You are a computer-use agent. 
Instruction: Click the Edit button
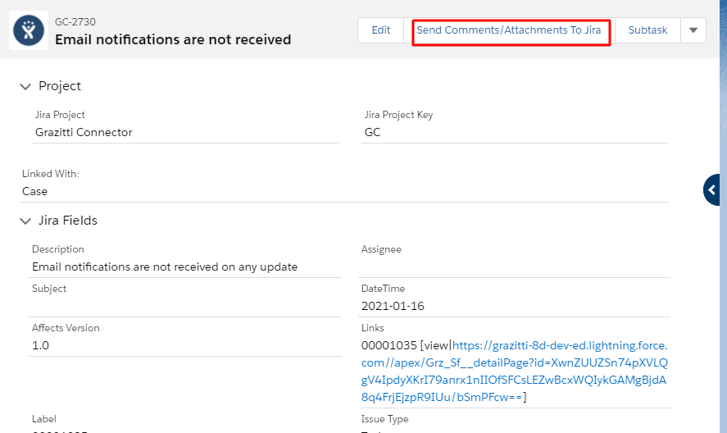point(380,30)
